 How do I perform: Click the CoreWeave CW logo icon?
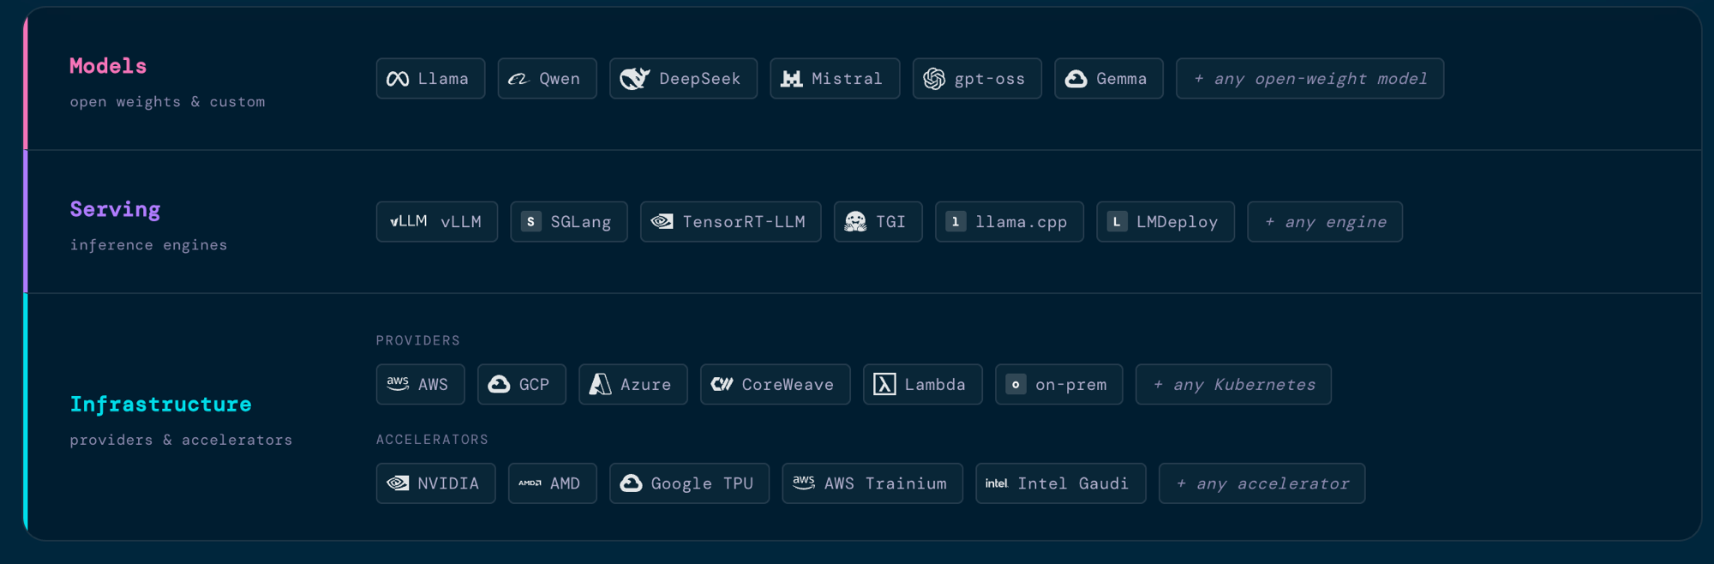click(722, 384)
